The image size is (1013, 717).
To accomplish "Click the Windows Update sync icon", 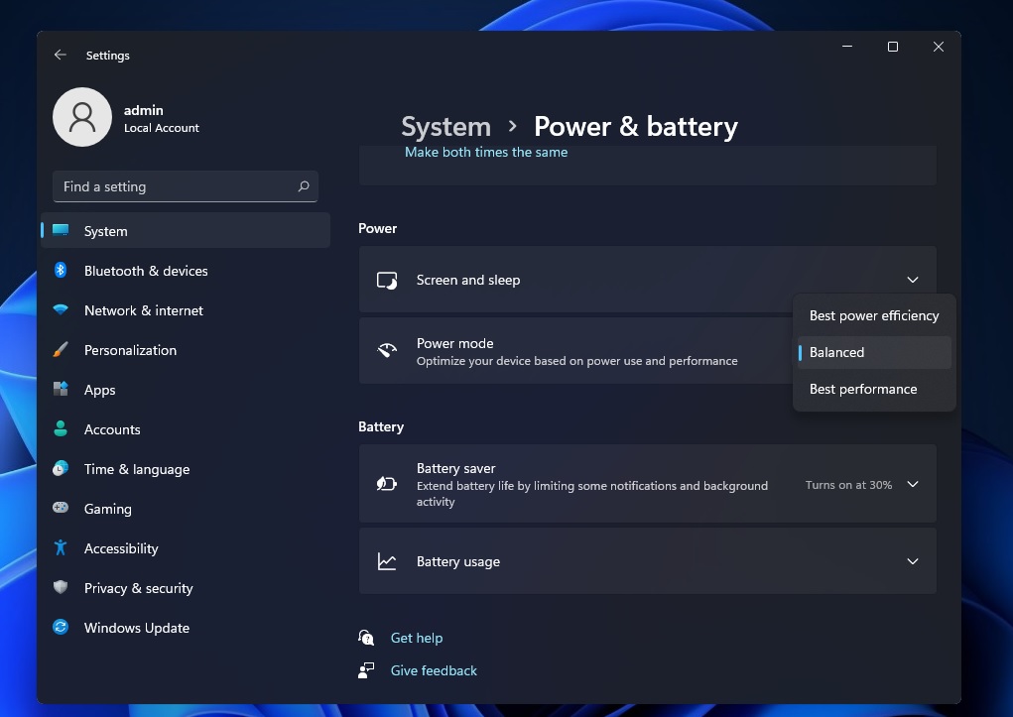I will click(x=61, y=628).
